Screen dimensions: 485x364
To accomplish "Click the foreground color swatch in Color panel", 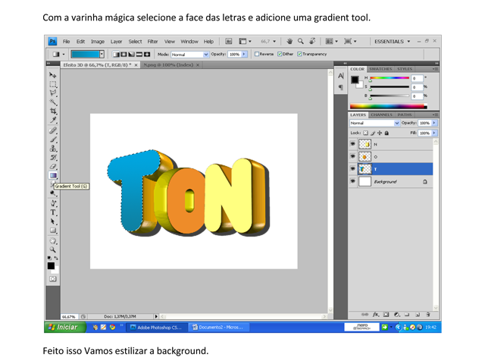I will click(x=355, y=79).
